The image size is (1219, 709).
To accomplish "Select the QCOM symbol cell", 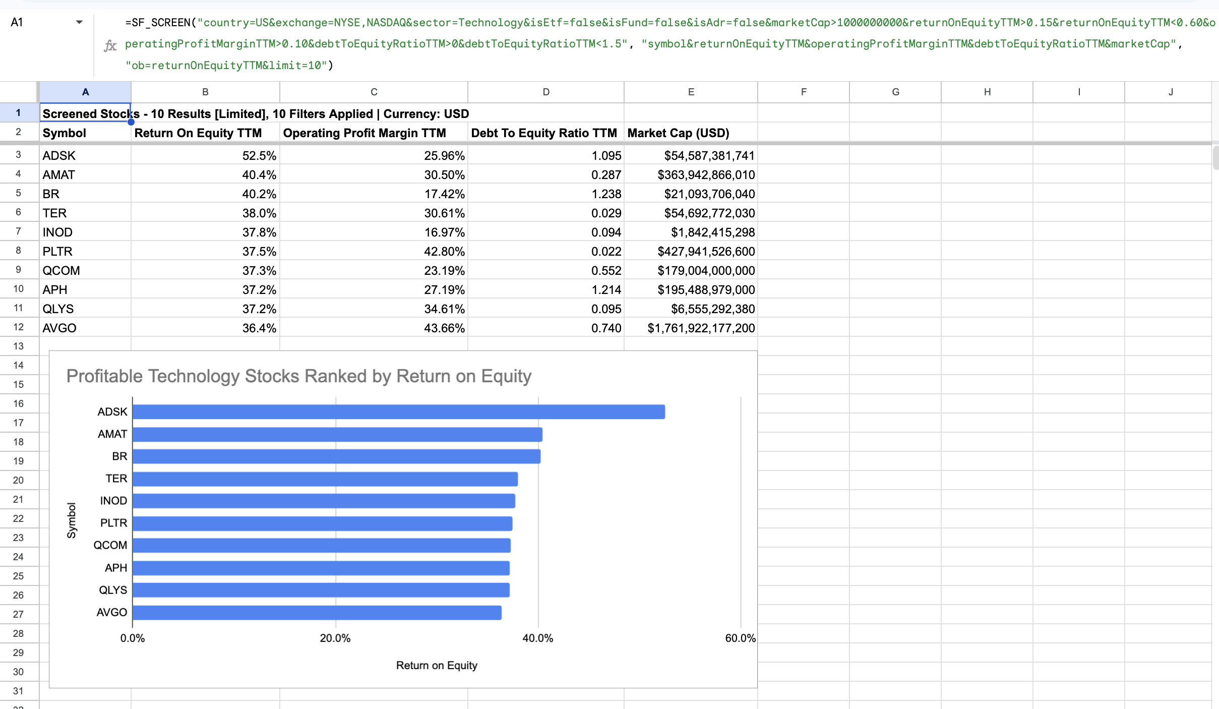I will (85, 270).
